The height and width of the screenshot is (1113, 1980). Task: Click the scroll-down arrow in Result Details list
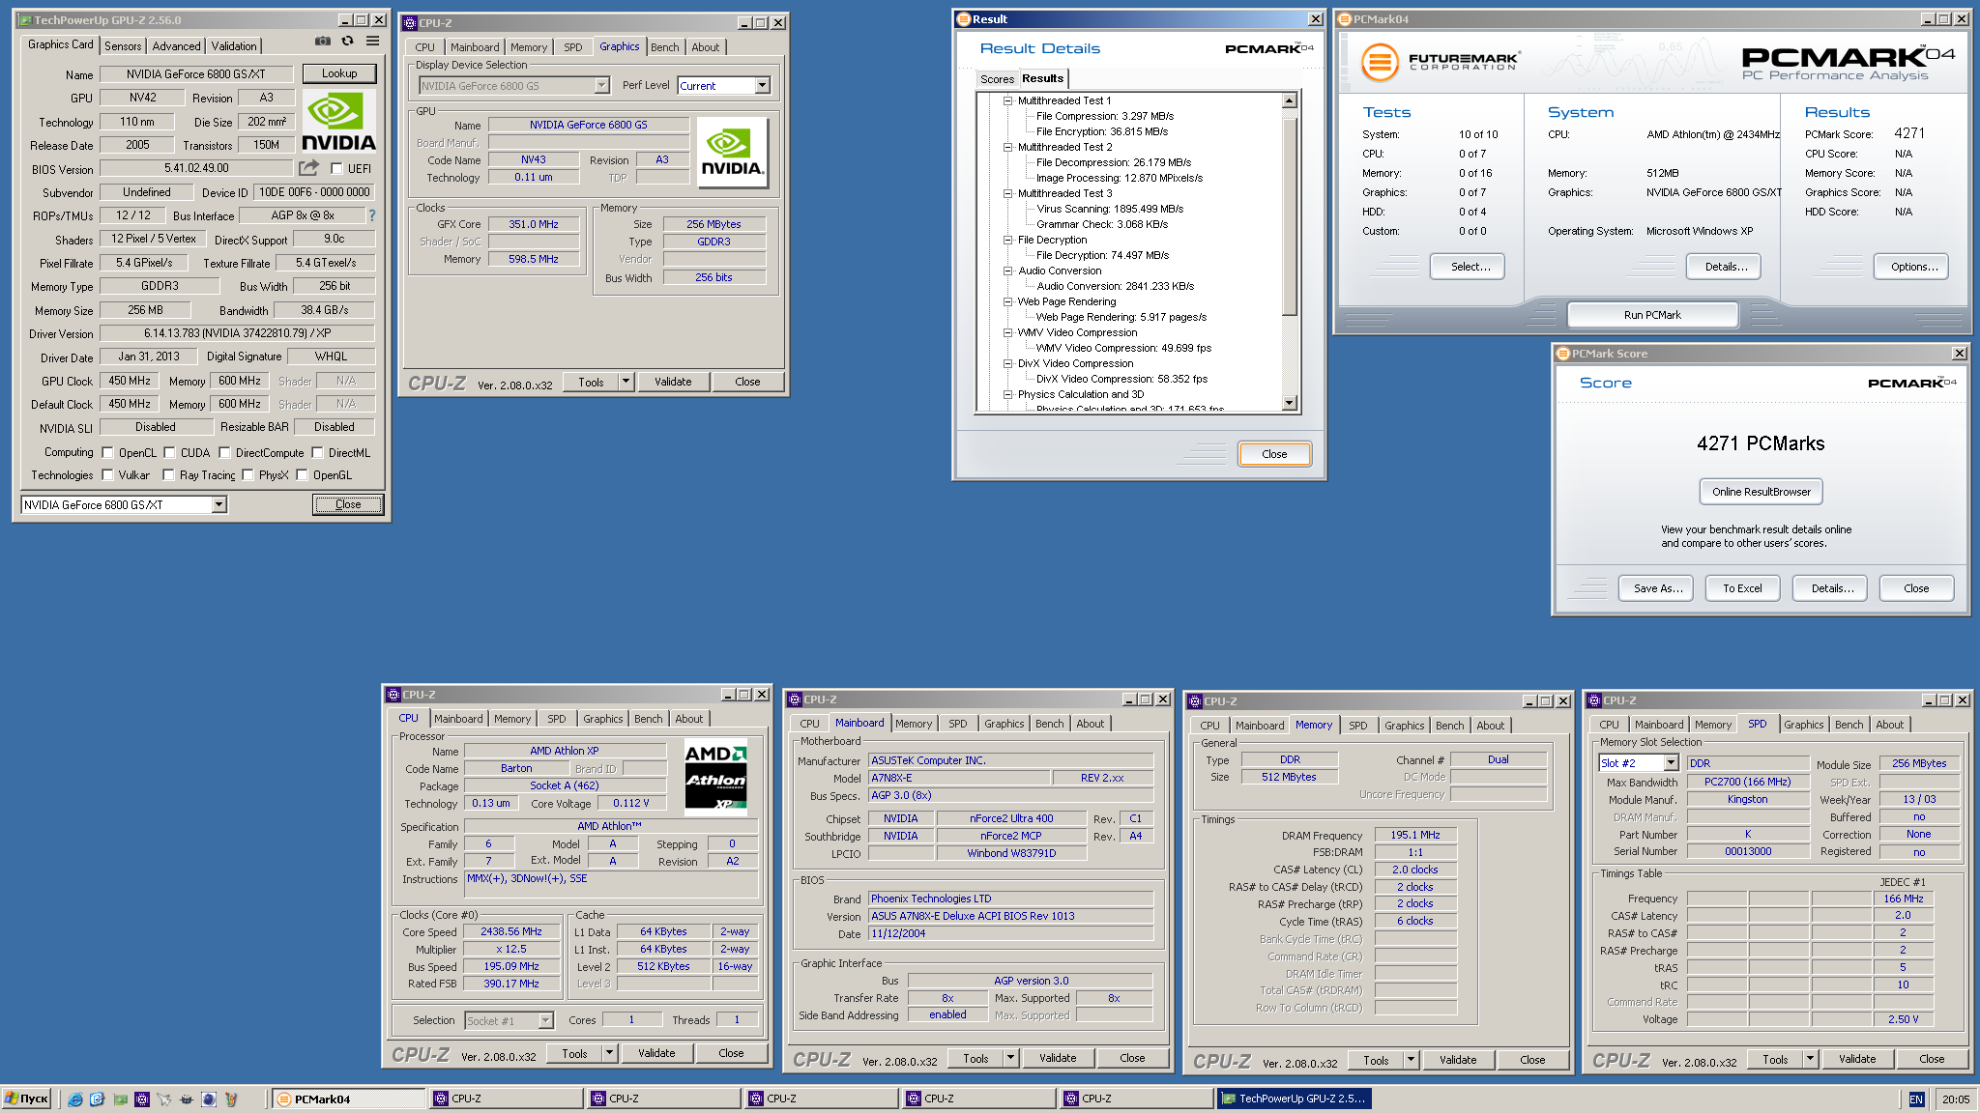tap(1289, 403)
